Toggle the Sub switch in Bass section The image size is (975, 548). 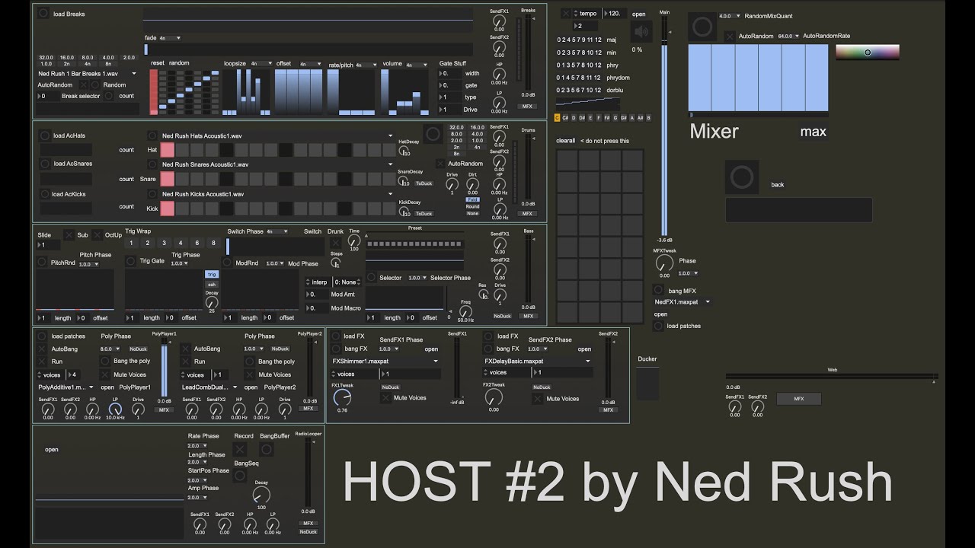click(69, 235)
